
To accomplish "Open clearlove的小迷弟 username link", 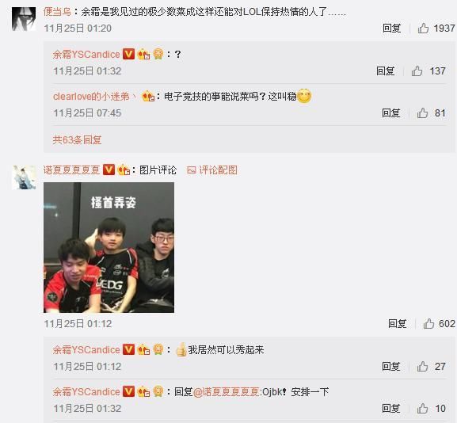I will 94,96.
